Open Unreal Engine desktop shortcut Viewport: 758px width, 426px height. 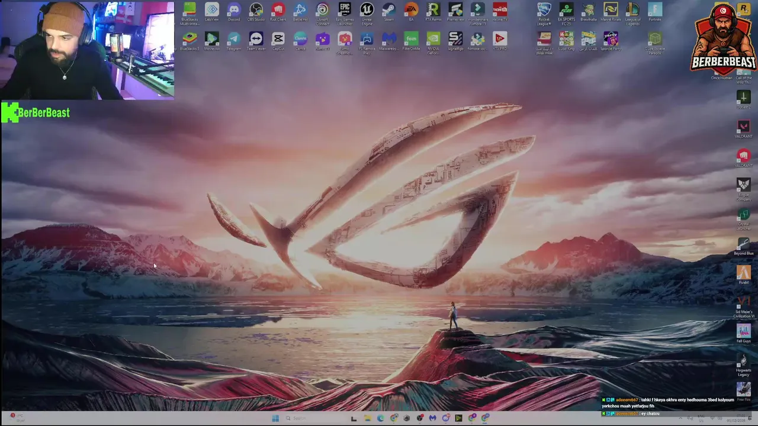[x=367, y=13]
